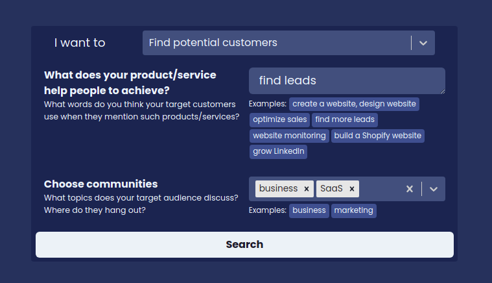
Task: Select the 'website monitoring' example chip
Action: point(289,136)
